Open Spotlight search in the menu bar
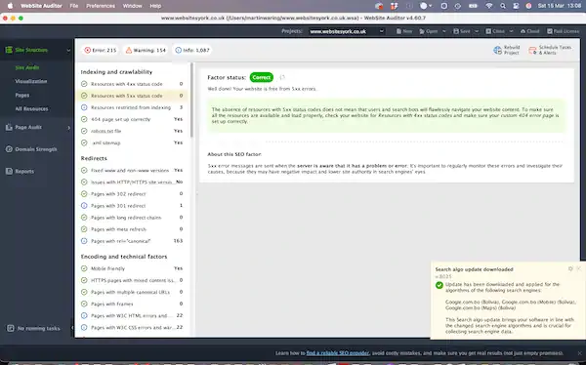Viewport: 586px width, 365px height. click(x=503, y=6)
